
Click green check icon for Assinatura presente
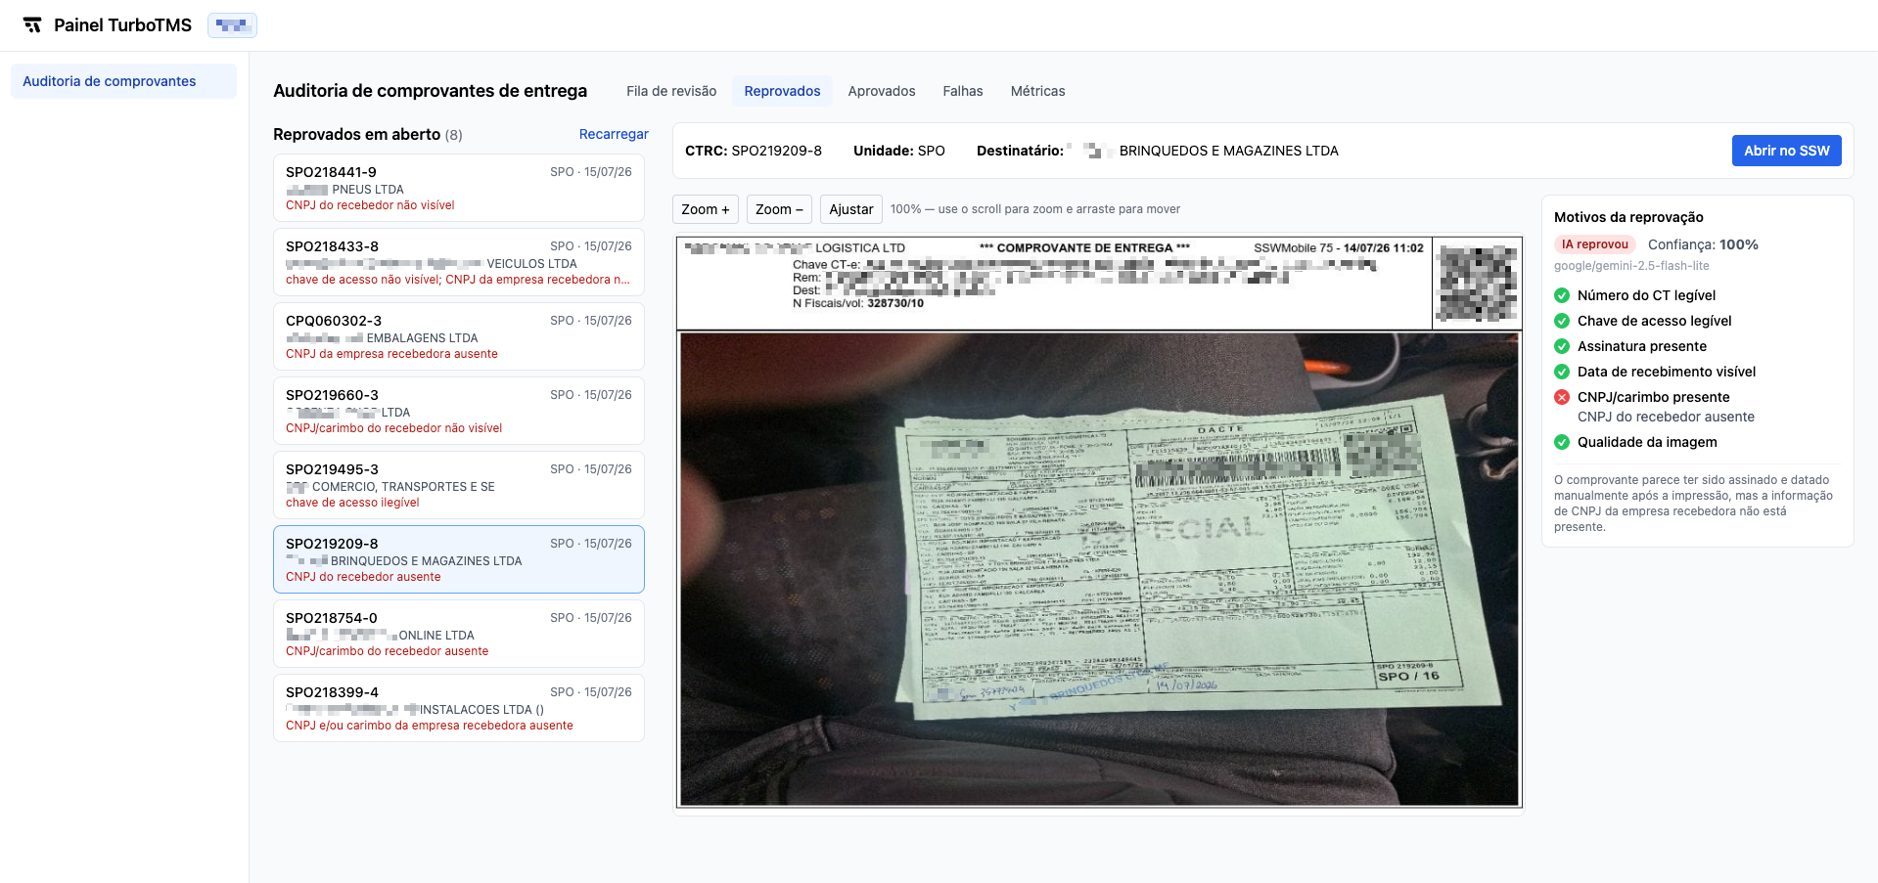tap(1562, 346)
